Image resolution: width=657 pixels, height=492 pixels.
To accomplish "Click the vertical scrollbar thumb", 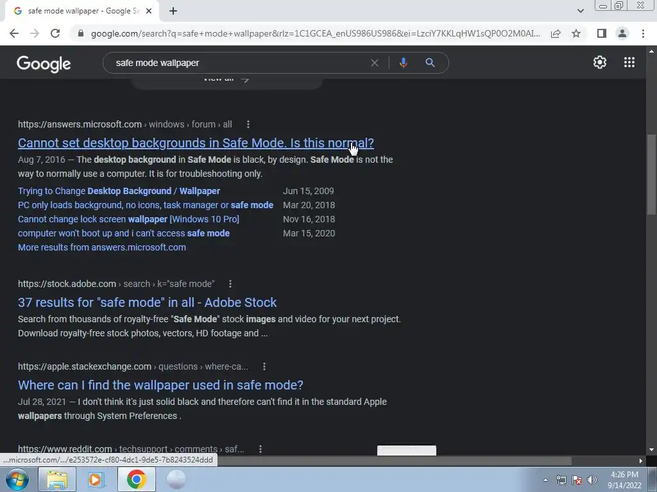I will [651, 175].
